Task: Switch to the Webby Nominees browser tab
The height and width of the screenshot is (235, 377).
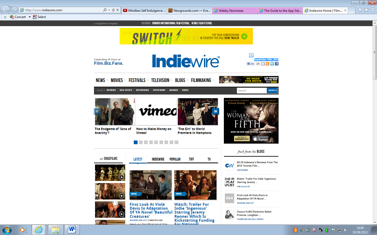Action: pos(235,10)
